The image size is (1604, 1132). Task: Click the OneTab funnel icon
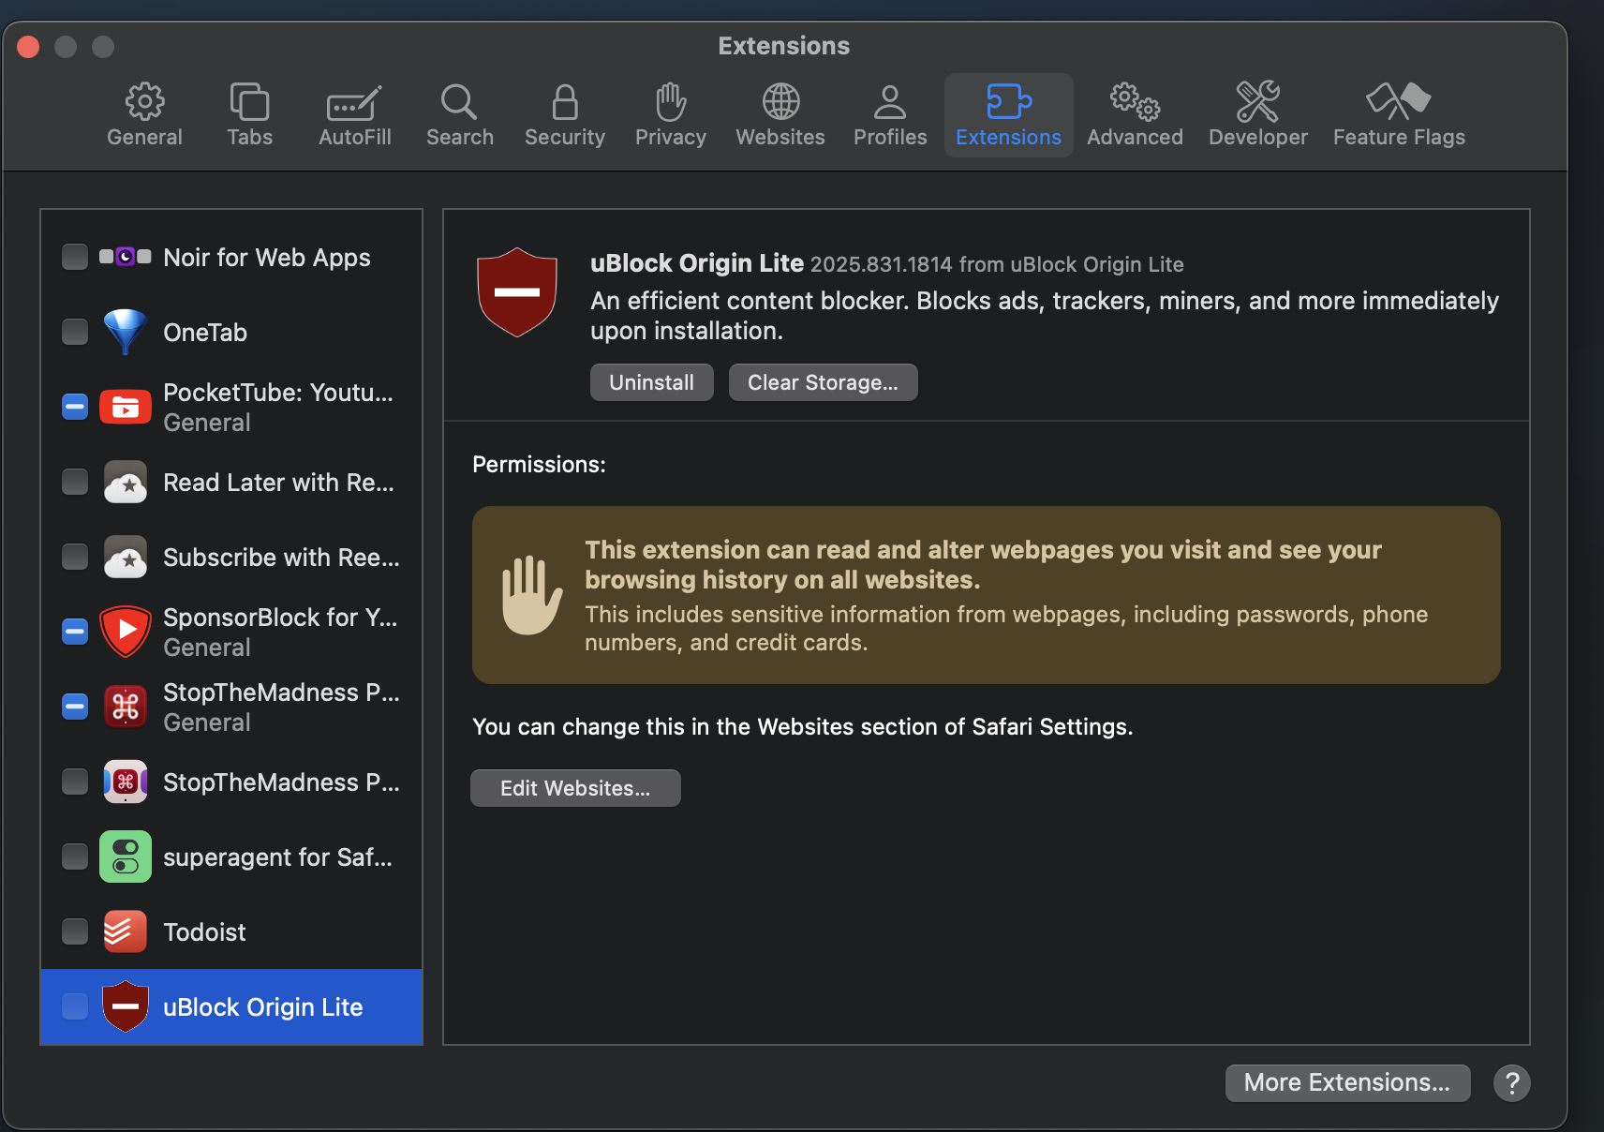tap(126, 332)
